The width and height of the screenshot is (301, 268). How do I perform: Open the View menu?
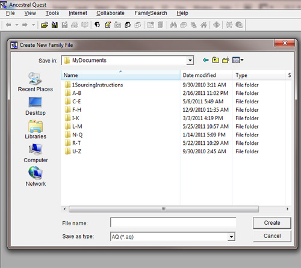[30, 13]
